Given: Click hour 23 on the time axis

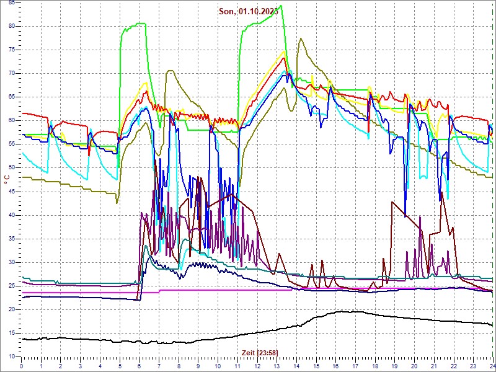Looking at the screenshot, I should [x=473, y=366].
